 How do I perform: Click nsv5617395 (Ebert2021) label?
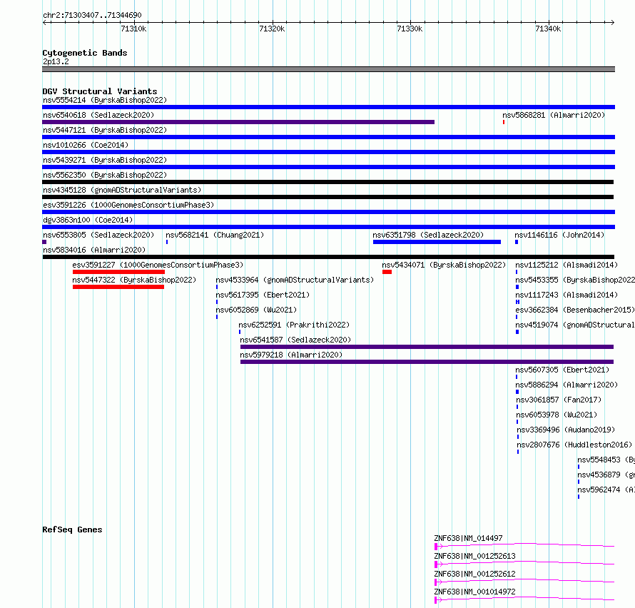tap(263, 295)
